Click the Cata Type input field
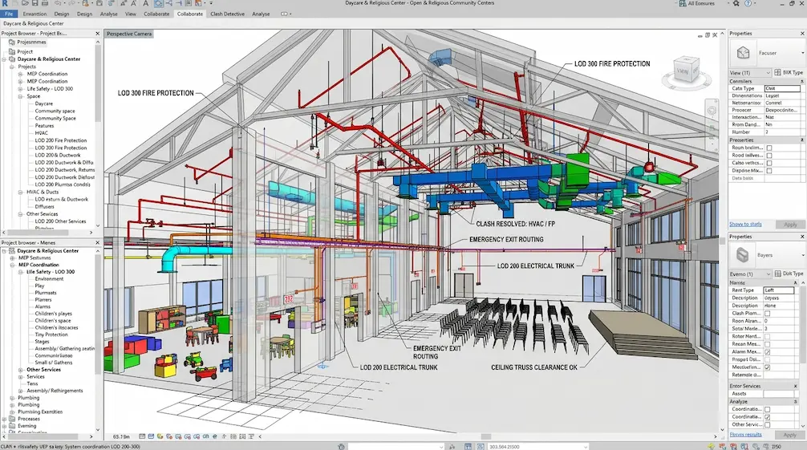 [x=782, y=88]
